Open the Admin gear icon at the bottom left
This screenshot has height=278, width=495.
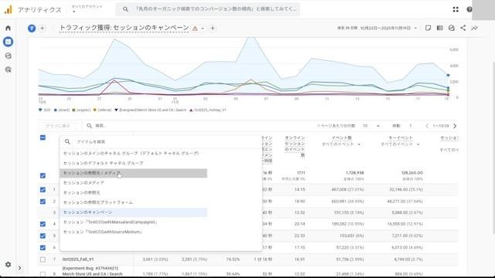pyautogui.click(x=9, y=264)
